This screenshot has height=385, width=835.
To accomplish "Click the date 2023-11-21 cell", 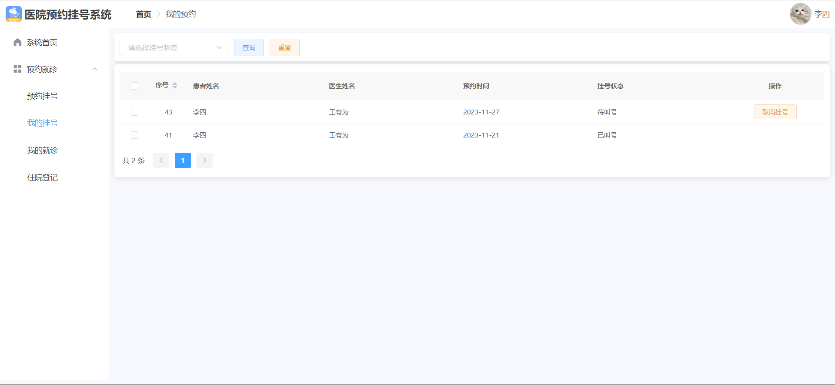I will [x=481, y=135].
